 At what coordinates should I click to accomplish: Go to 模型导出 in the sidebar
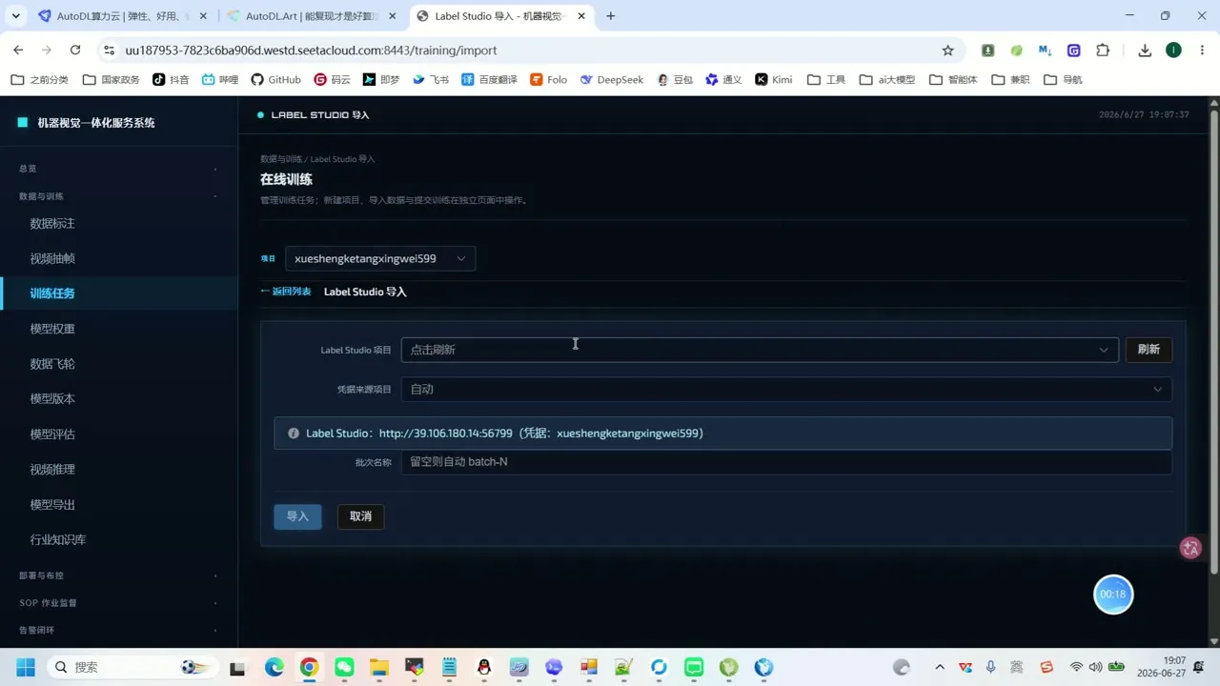[52, 505]
